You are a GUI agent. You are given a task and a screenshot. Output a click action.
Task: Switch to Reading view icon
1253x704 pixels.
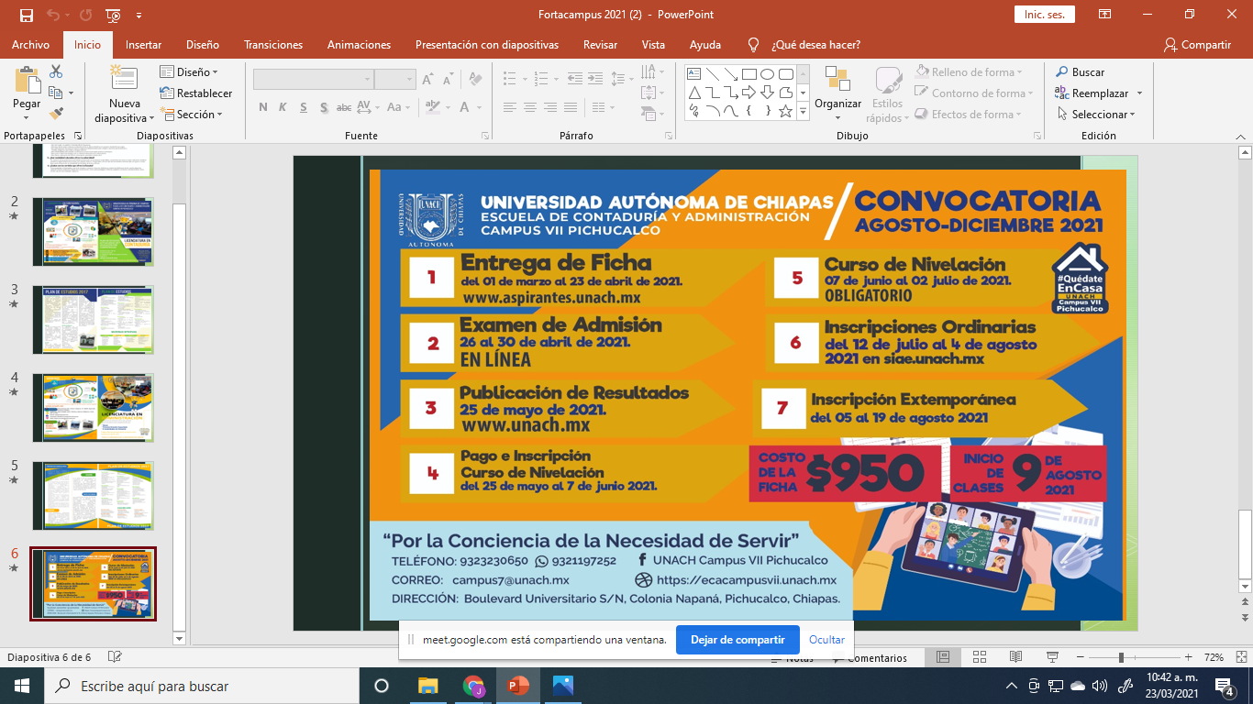click(x=1015, y=657)
